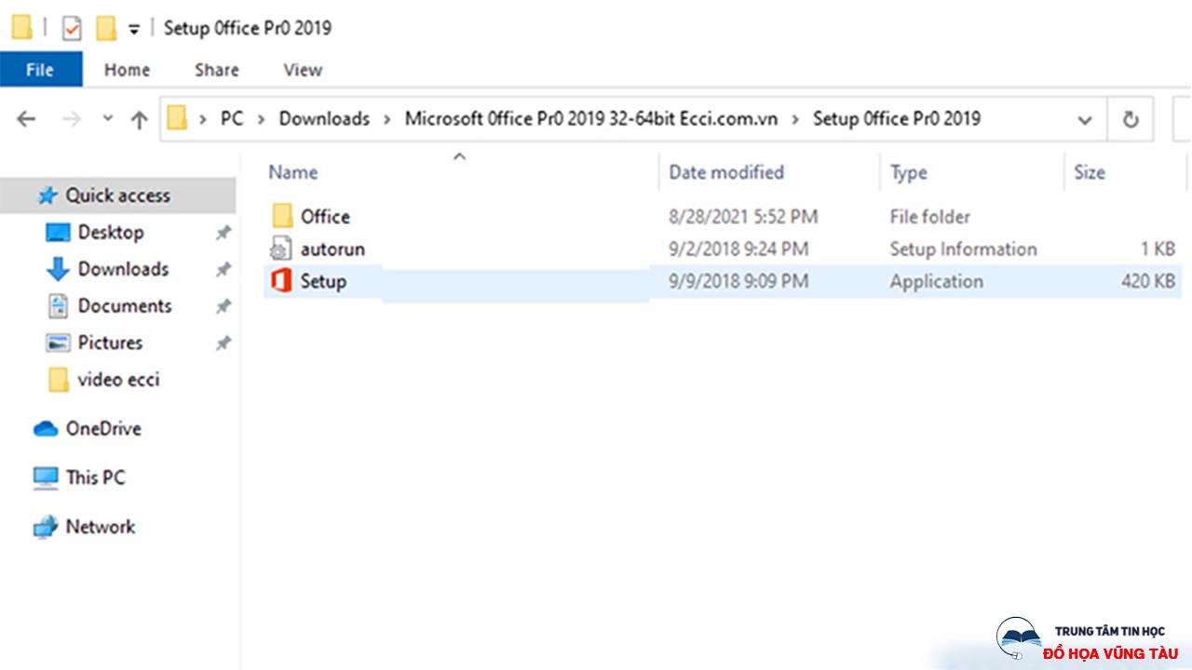Go forward with the Forward arrow
The image size is (1192, 670).
pyautogui.click(x=71, y=119)
